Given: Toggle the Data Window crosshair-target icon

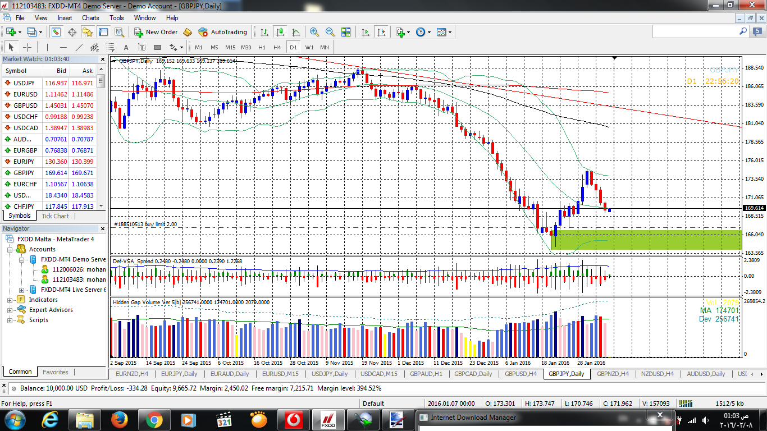Looking at the screenshot, I should tap(72, 32).
